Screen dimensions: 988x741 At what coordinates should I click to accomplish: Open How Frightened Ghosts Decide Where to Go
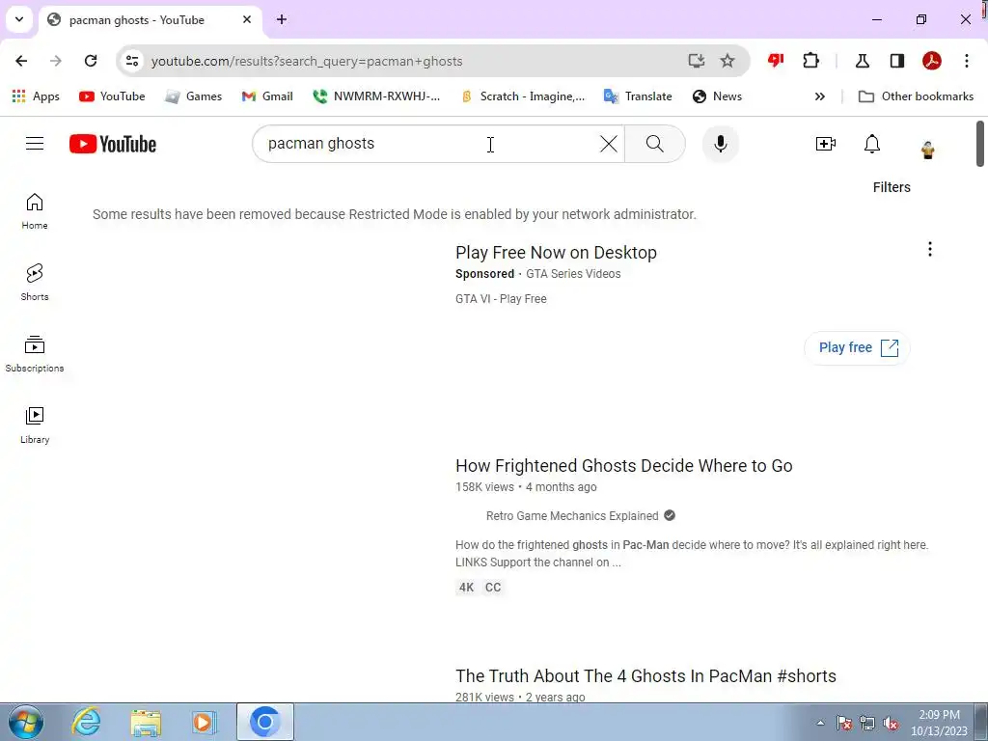624,466
